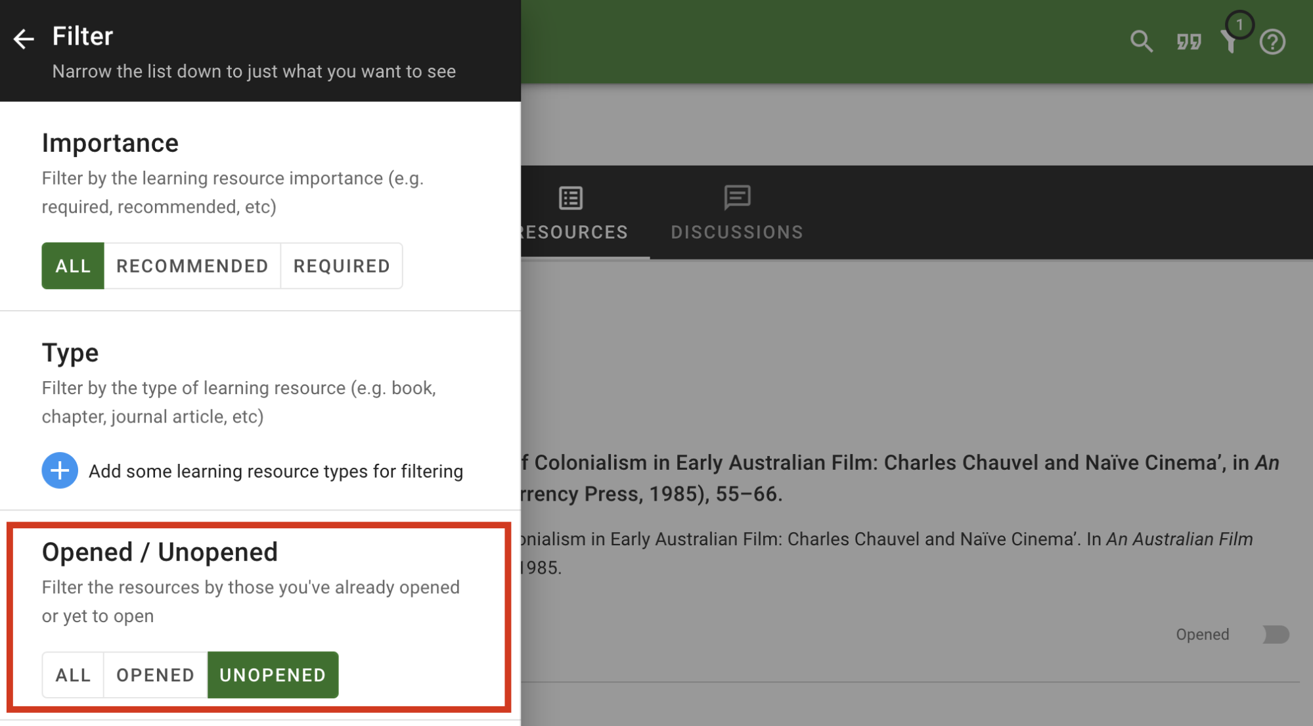Viewport: 1313px width, 726px height.
Task: Open the search magnifier icon
Action: (1141, 41)
